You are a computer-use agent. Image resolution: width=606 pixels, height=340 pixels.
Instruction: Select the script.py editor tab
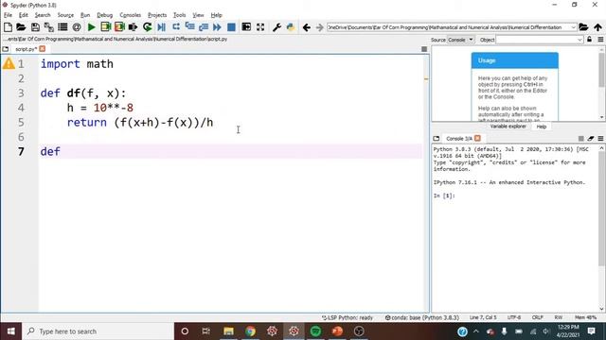(26, 49)
